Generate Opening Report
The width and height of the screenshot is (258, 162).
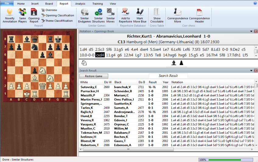[34, 15]
